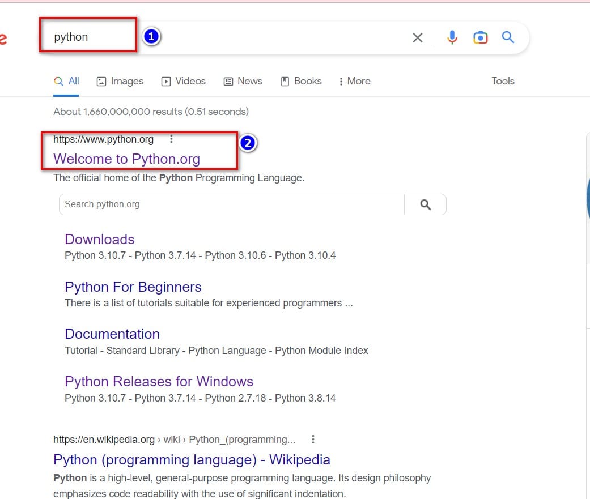Screen dimensions: 590x499
Task: Switch to the Videos tab
Action: (183, 81)
